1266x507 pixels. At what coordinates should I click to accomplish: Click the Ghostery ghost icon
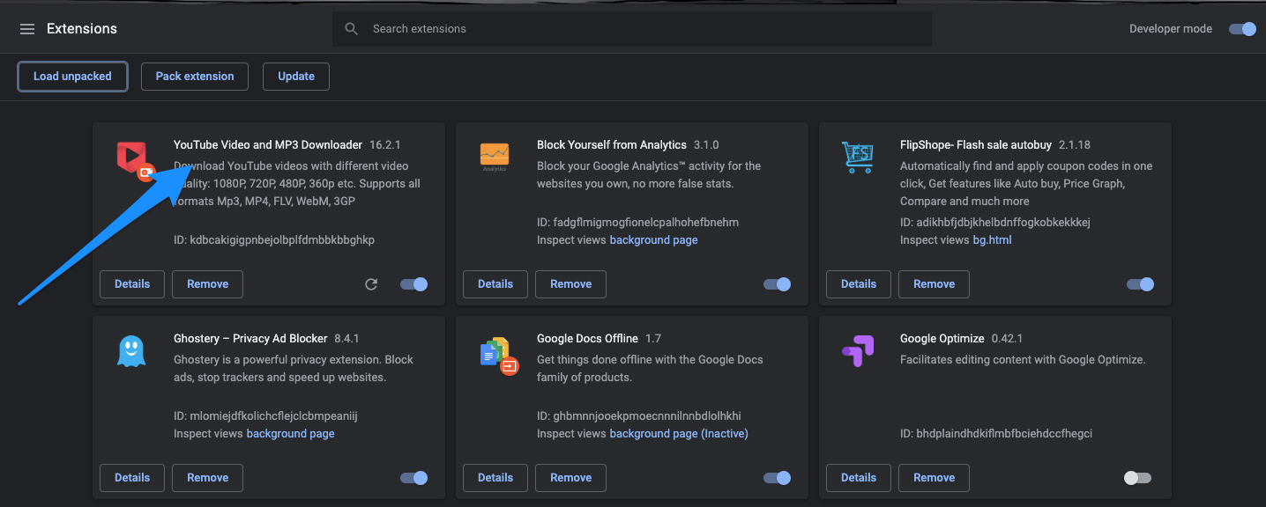click(130, 350)
